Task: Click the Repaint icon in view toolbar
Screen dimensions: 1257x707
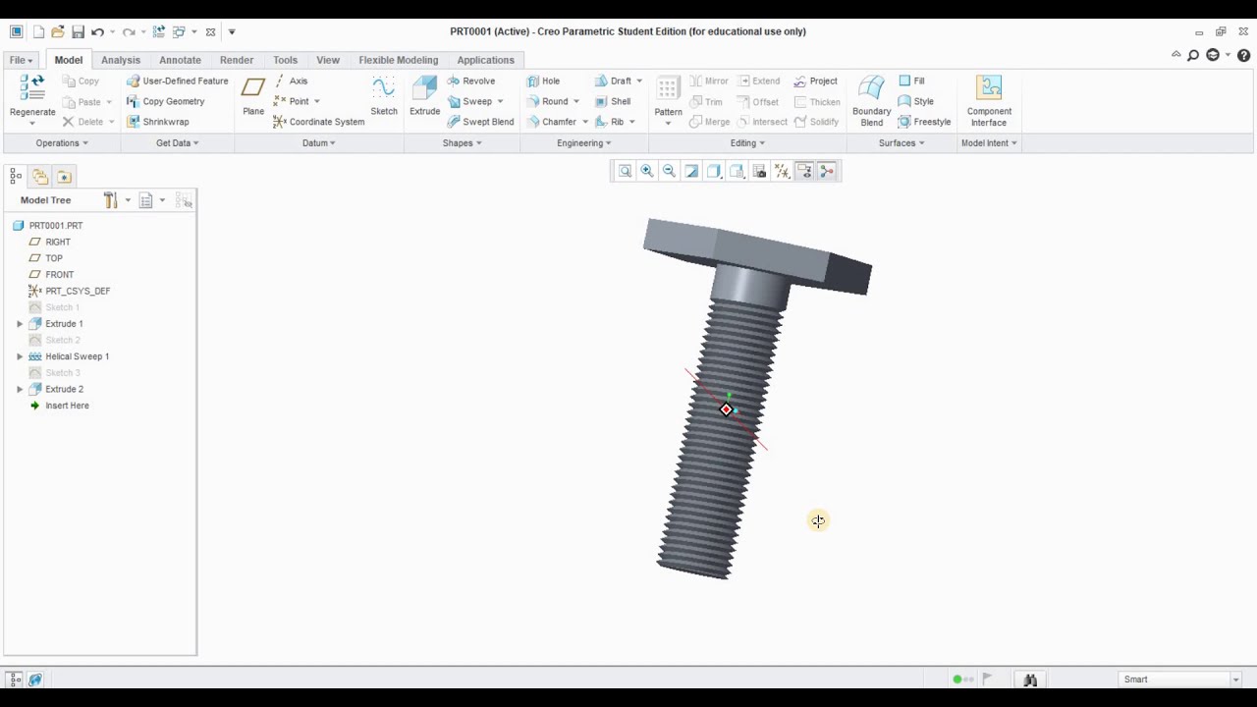Action: coord(691,171)
